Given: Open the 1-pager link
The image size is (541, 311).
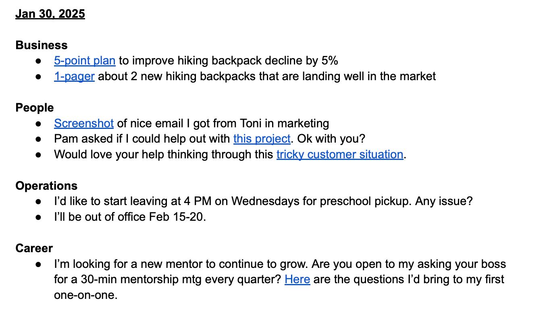Looking at the screenshot, I should click(74, 76).
